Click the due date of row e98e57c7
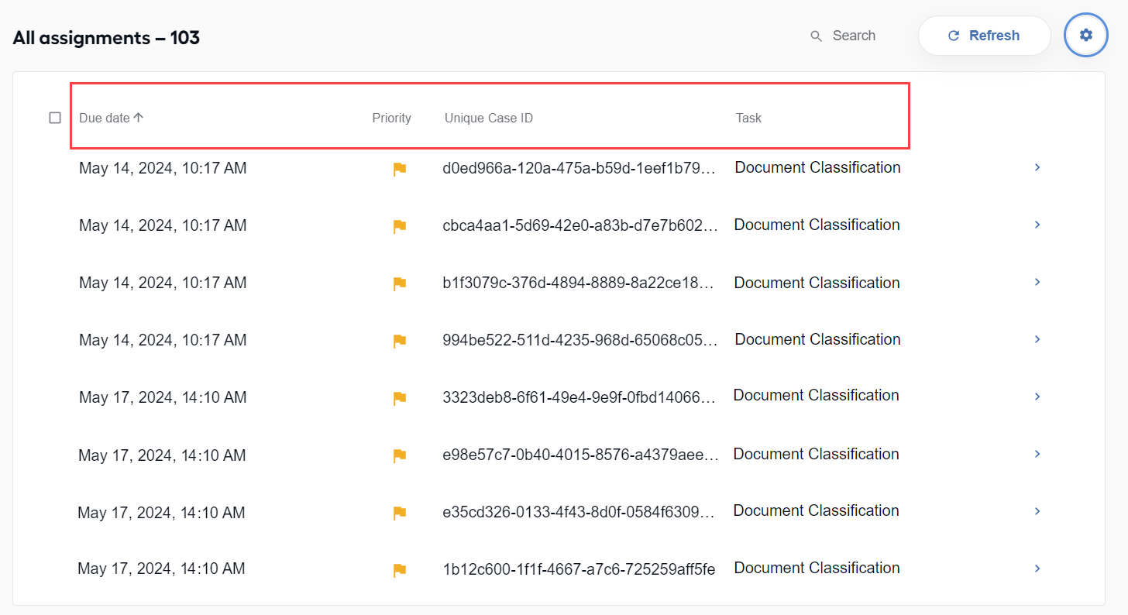Screen dimensions: 1128x615 (x=162, y=455)
